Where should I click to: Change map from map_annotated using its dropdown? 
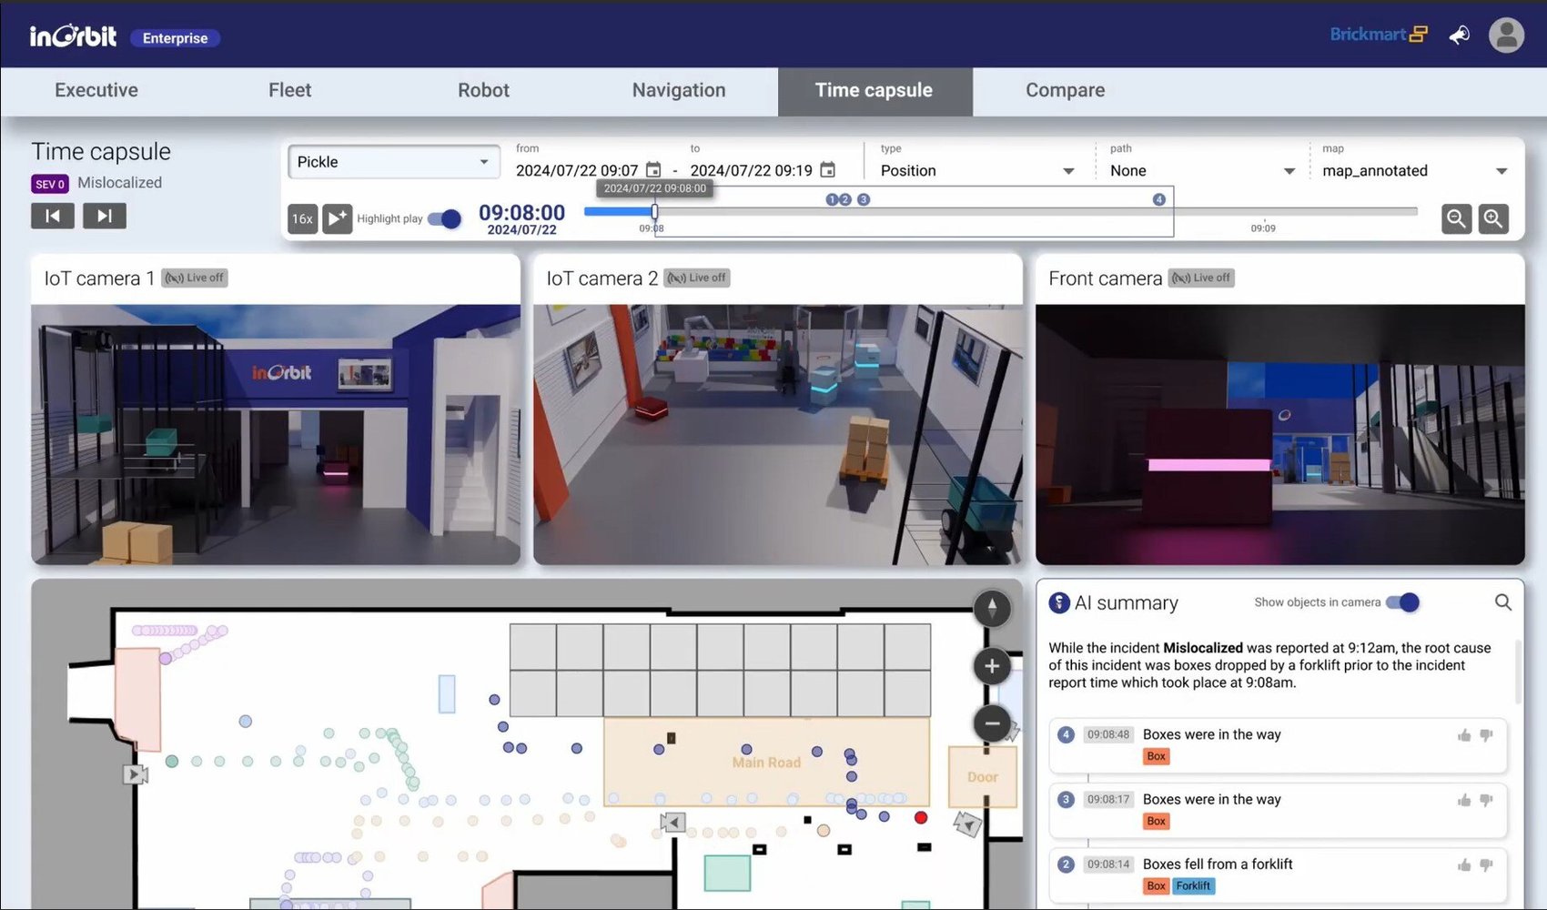(x=1501, y=170)
